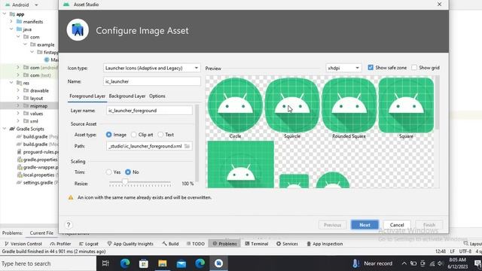The width and height of the screenshot is (482, 271).
Task: Open the Terminal tool window
Action: [x=257, y=244]
